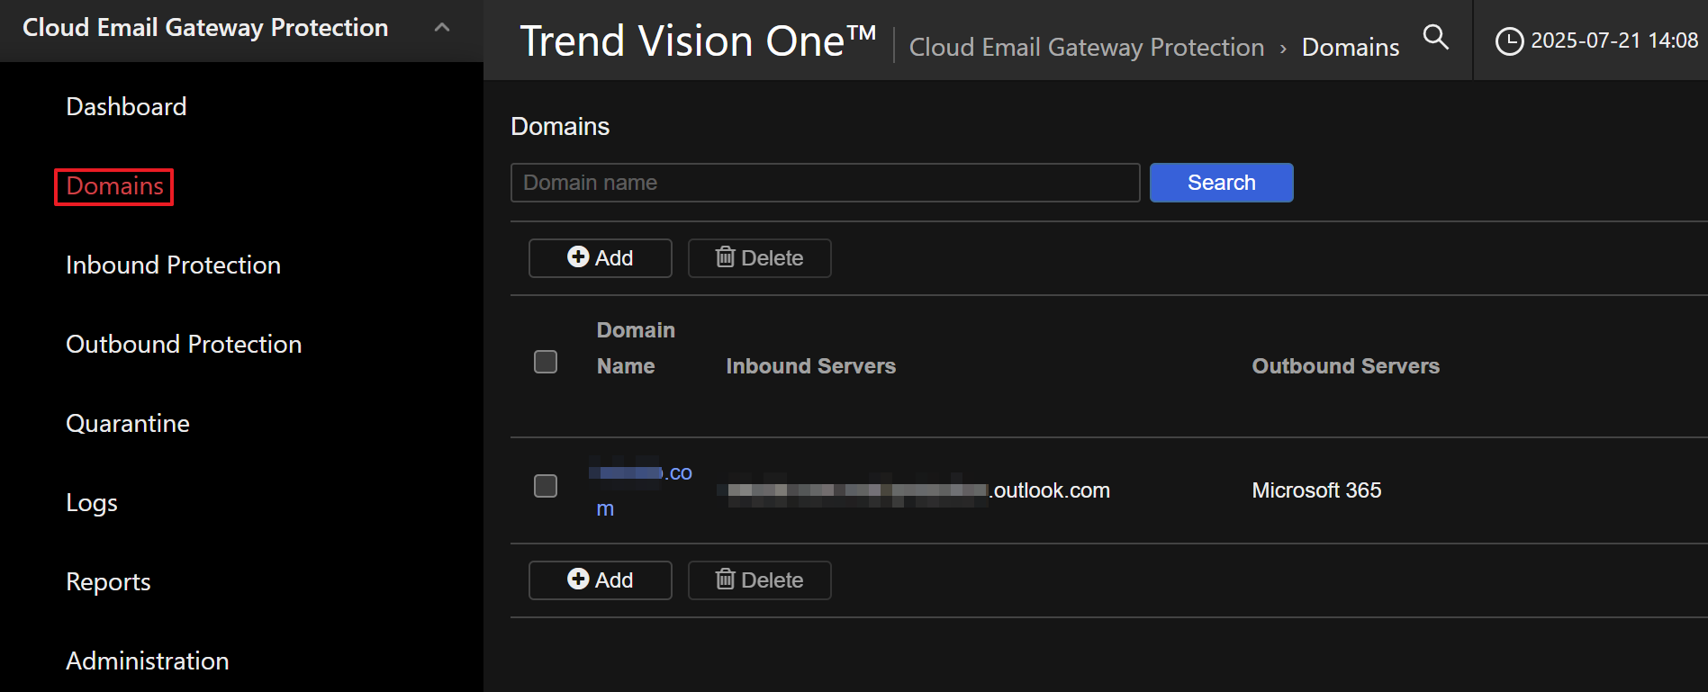Click the Domain name search field
Image resolution: width=1708 pixels, height=692 pixels.
(x=825, y=183)
